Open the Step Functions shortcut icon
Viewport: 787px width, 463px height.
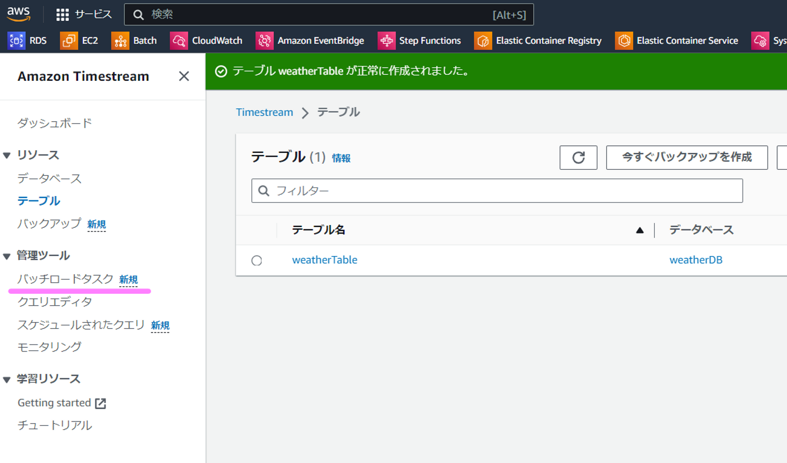pos(386,40)
